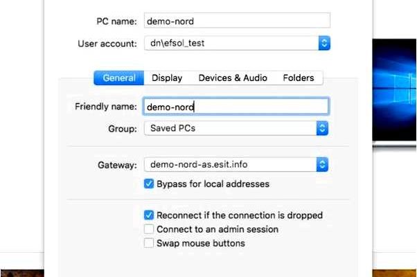Disable Bypass for local addresses
Screen dimensions: 417x277
tap(149, 184)
